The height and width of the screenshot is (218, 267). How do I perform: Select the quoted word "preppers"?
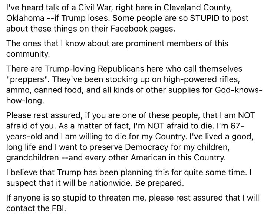(27, 79)
